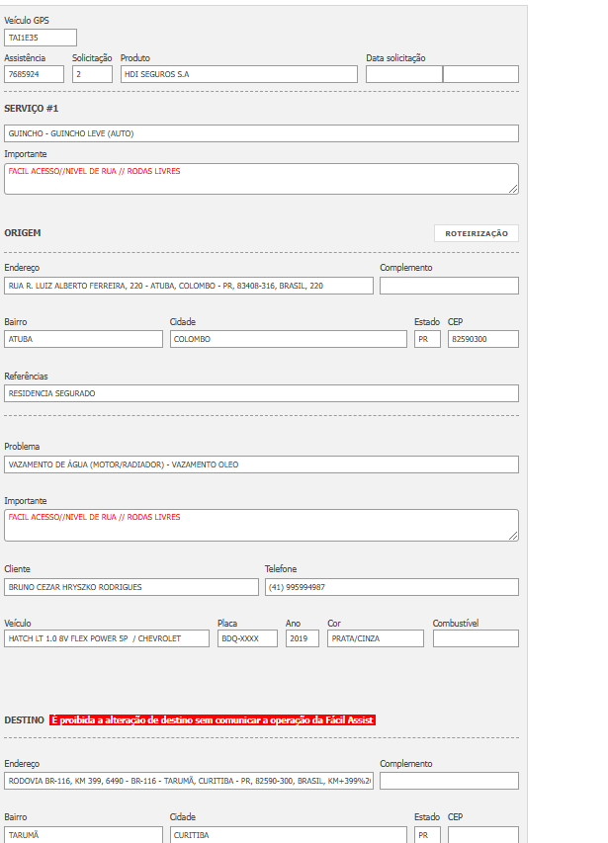
Task: Select the Origem CEP field 82590300
Action: pos(483,339)
